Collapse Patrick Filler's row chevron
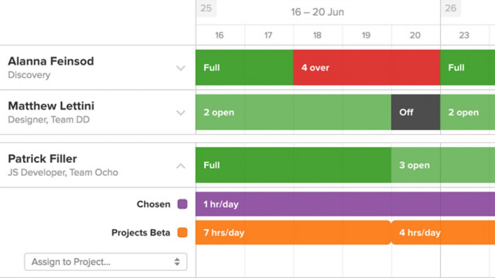Viewport: 495px width, 278px height. 181,166
